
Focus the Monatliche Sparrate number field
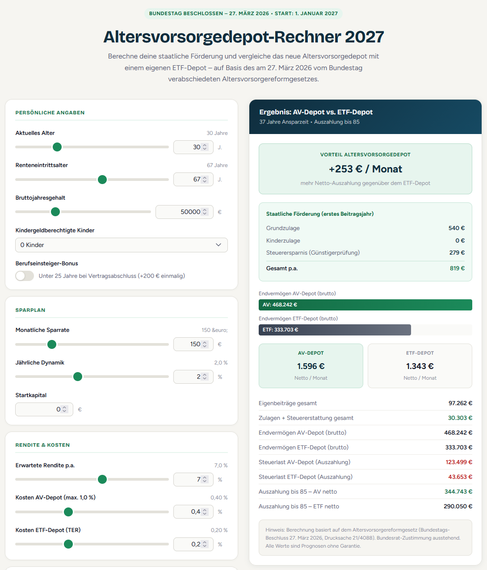click(x=193, y=344)
